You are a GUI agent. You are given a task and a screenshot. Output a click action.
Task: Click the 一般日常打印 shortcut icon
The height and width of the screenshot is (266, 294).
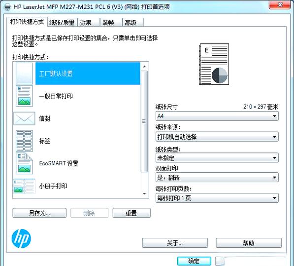click(x=24, y=96)
